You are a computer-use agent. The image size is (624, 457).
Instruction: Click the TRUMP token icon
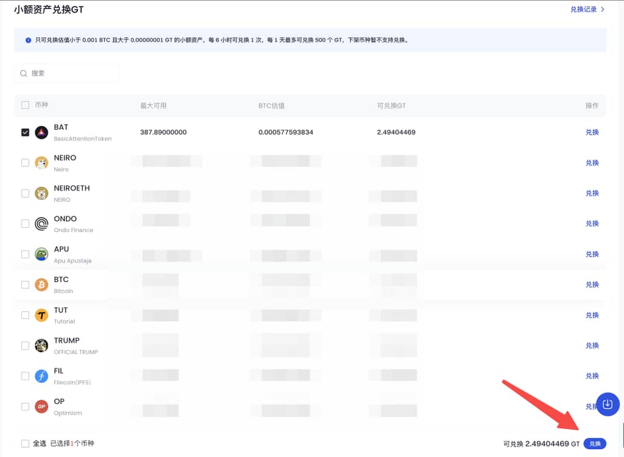41,345
